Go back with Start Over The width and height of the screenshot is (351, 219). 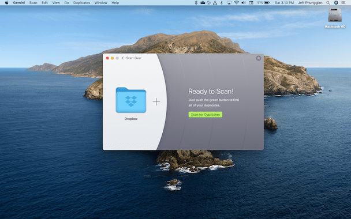click(133, 58)
